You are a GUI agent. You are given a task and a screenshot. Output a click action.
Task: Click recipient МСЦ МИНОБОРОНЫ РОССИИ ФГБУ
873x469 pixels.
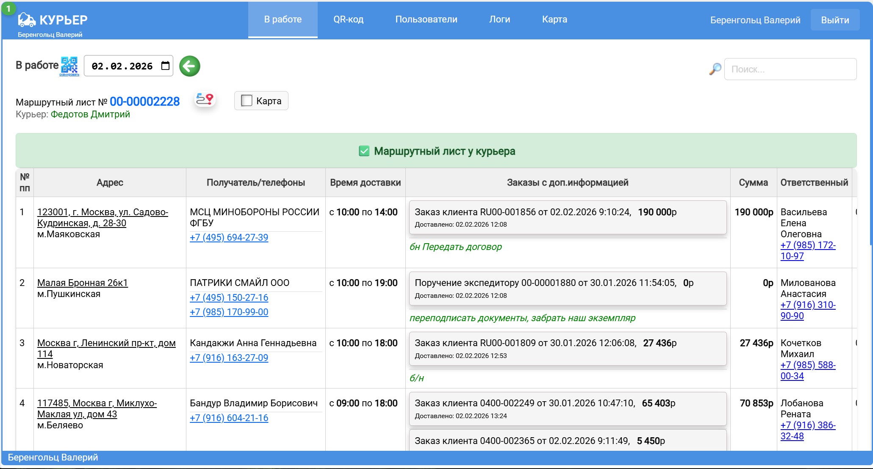point(255,217)
